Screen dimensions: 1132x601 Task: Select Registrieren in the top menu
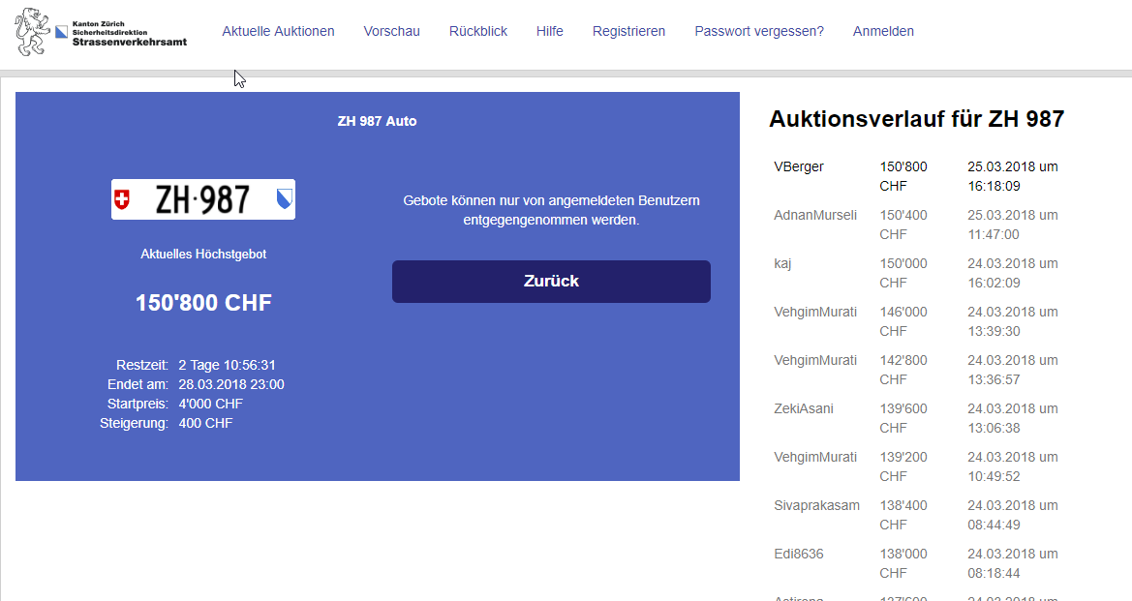pos(628,31)
